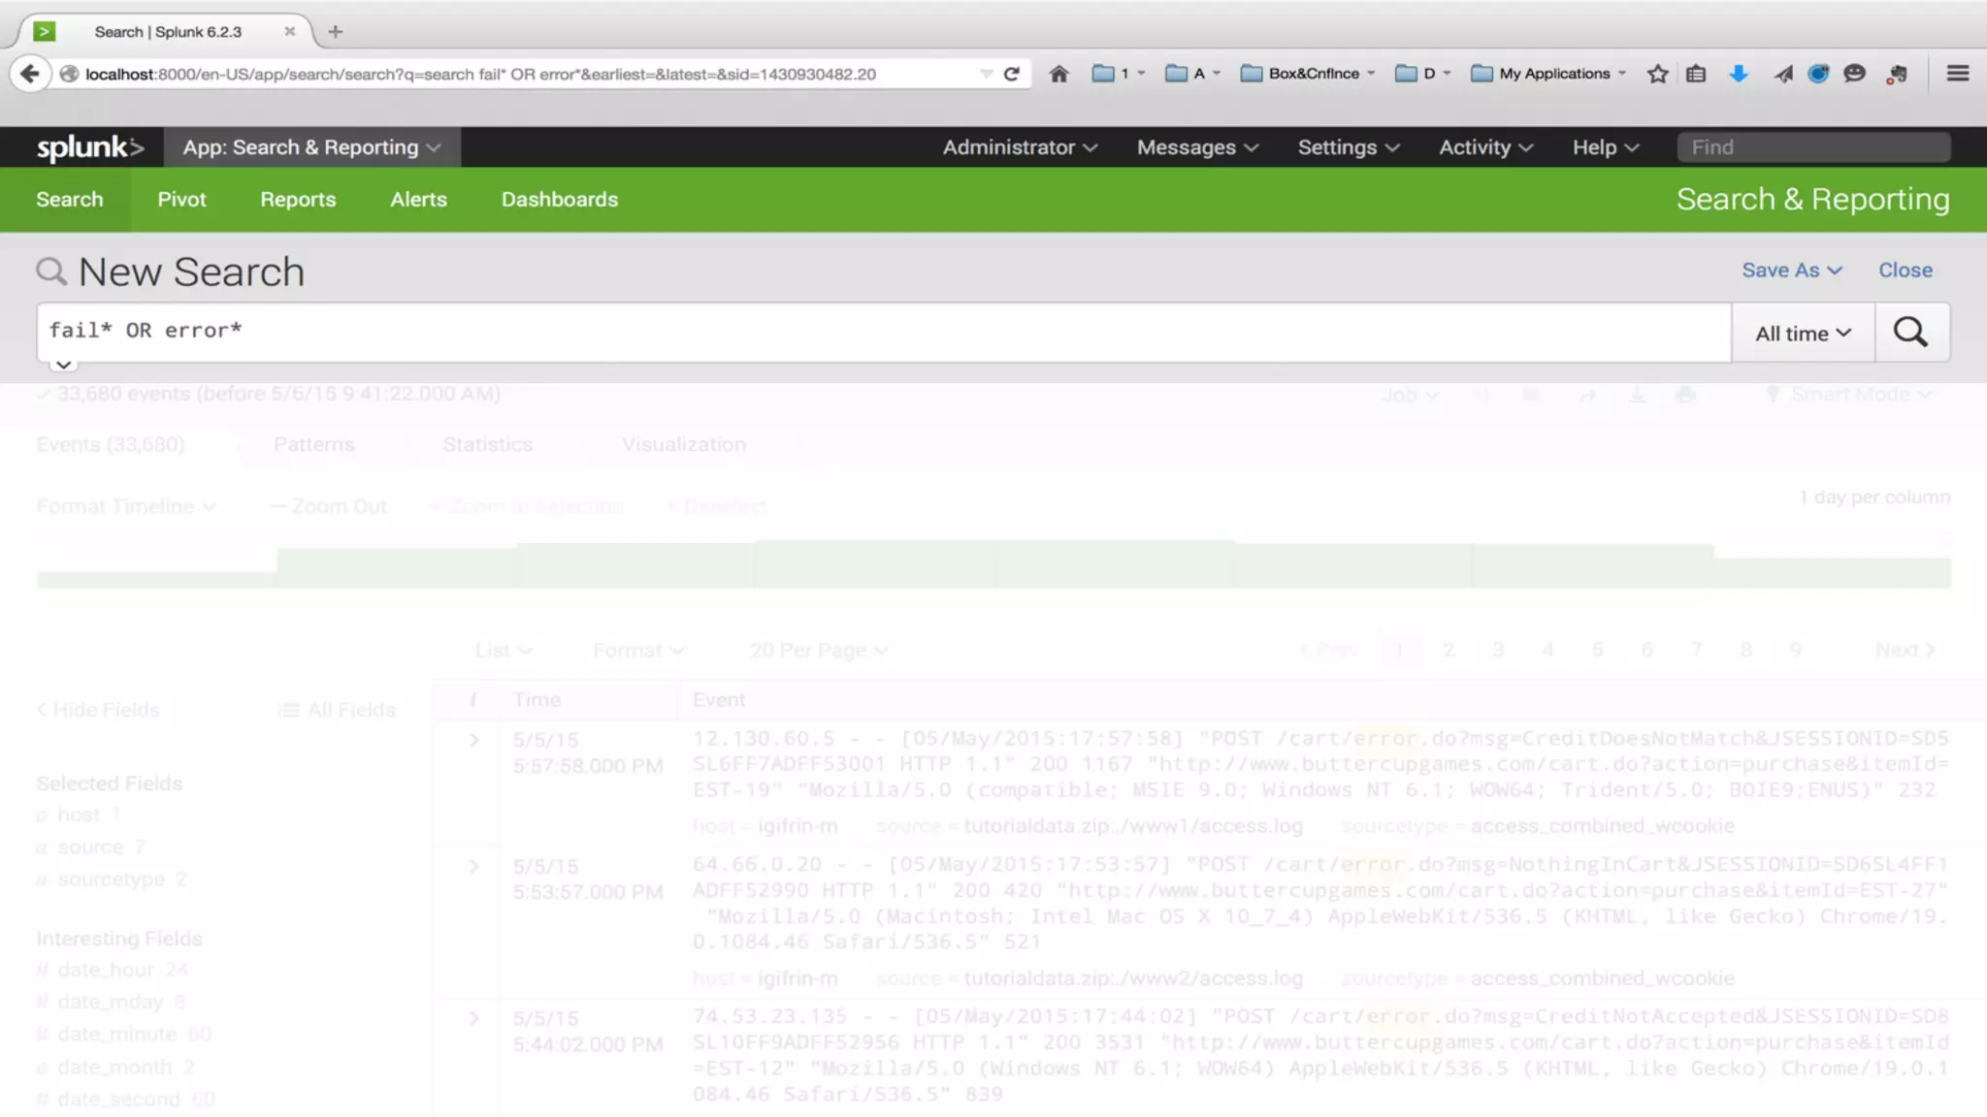Click blue globe extension icon
Image resolution: width=1987 pixels, height=1117 pixels.
click(x=1818, y=74)
